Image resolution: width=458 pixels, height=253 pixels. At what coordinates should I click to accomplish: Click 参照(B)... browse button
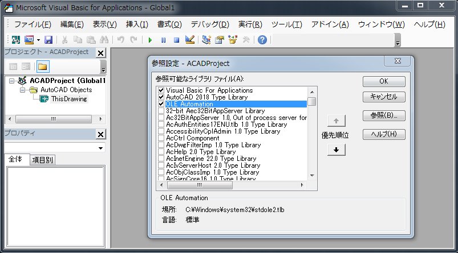pyautogui.click(x=384, y=115)
